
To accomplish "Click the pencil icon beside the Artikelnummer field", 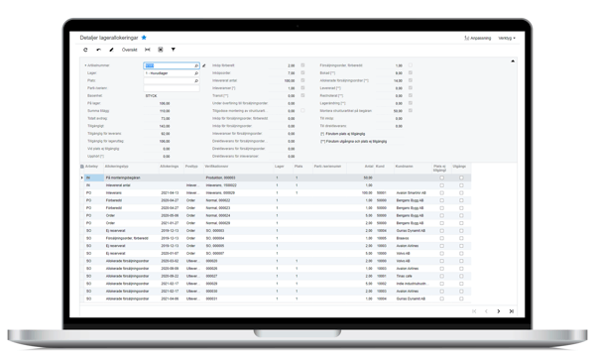I will tap(203, 65).
